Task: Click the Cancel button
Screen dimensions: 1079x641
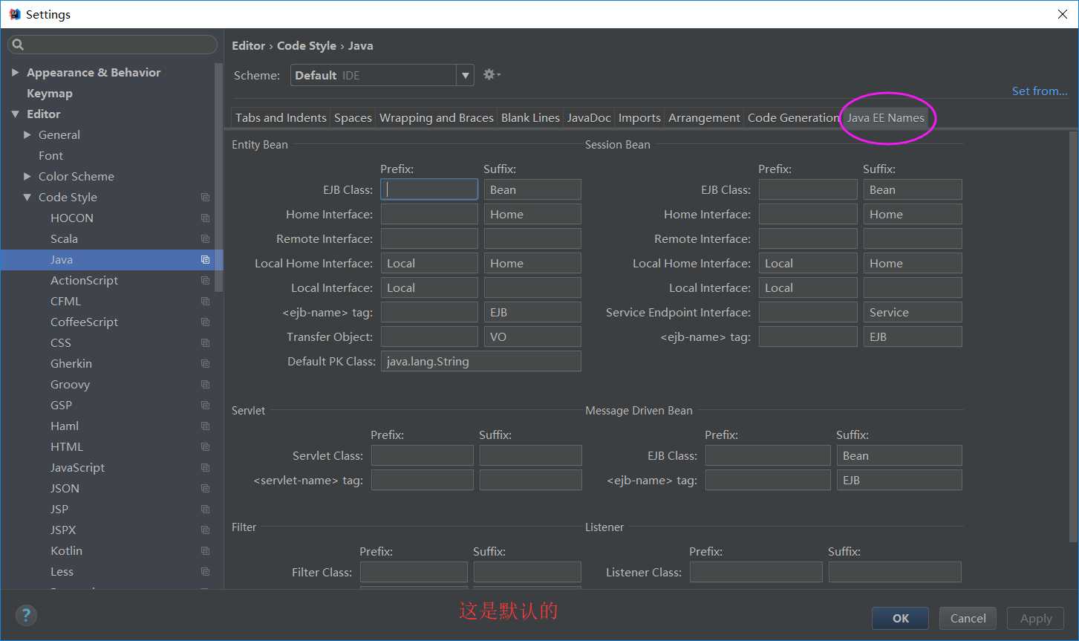Action: point(968,618)
